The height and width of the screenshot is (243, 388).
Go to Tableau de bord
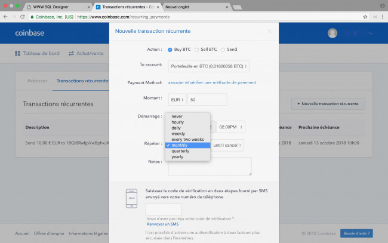pos(37,54)
